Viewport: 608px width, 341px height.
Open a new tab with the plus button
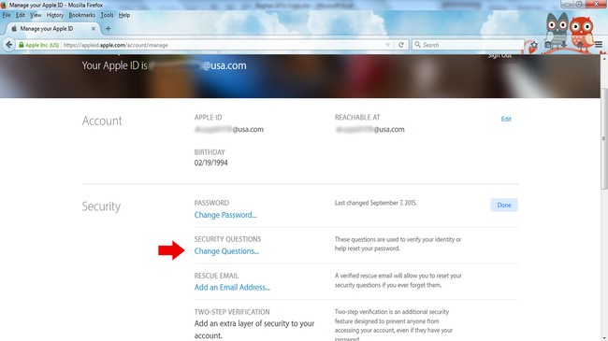point(108,29)
